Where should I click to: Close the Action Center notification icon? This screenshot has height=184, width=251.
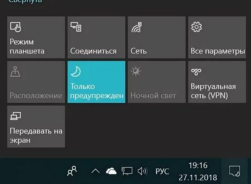point(235,171)
